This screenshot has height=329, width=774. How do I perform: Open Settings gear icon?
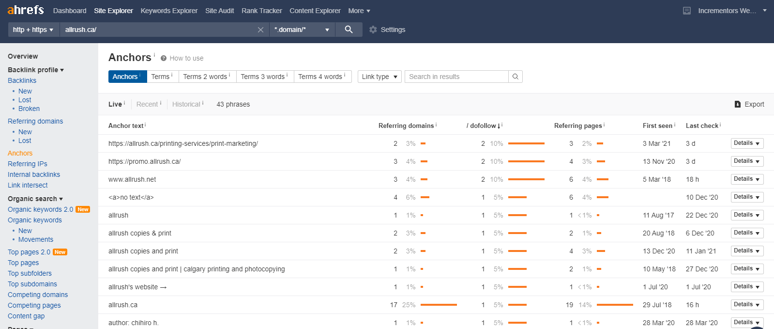click(x=373, y=30)
